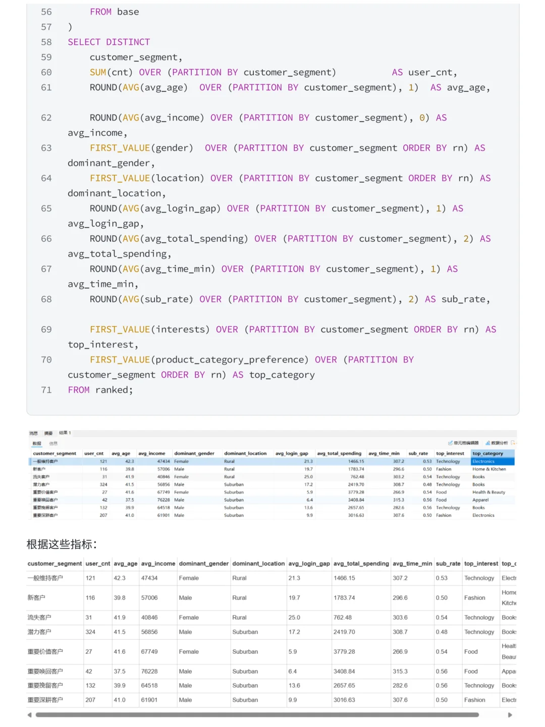This screenshot has width=545, height=727.
Task: Select the 结果 1 tab
Action: click(x=65, y=433)
